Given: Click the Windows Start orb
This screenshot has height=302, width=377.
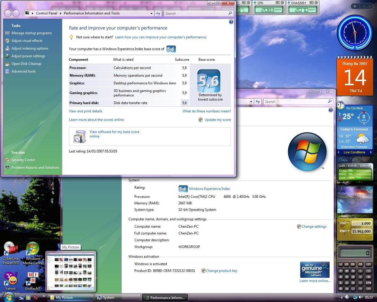Looking at the screenshot, I should (x=8, y=297).
